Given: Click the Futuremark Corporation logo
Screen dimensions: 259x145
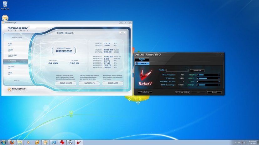Looking at the screenshot, I should click(17, 89).
